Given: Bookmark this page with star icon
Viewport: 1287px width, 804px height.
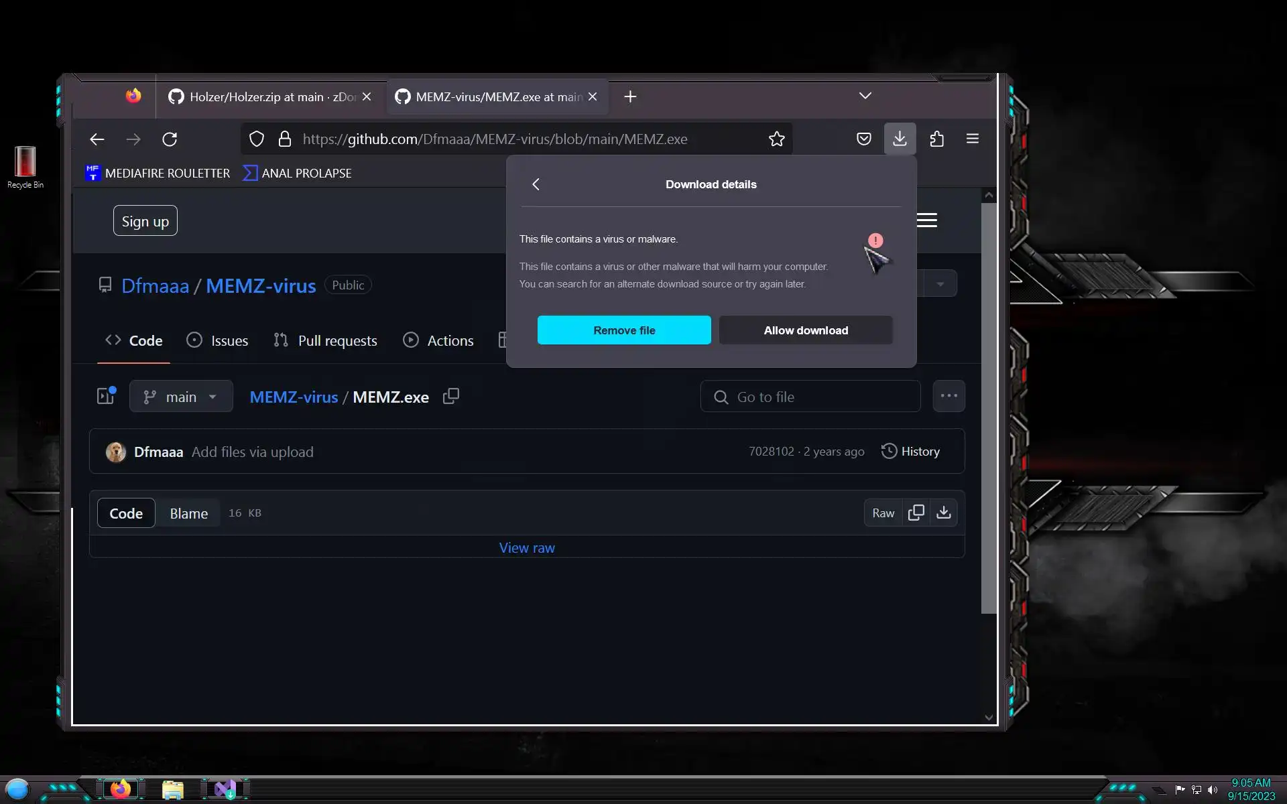Looking at the screenshot, I should pyautogui.click(x=776, y=139).
